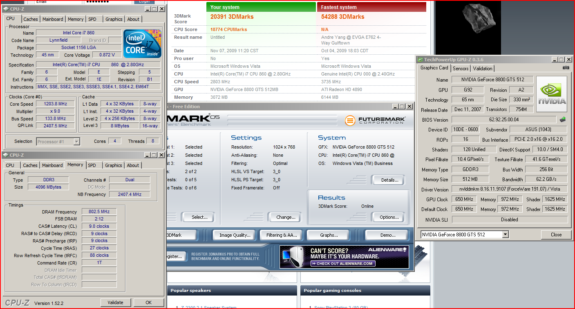The width and height of the screenshot is (575, 309).
Task: Click the BIOS Version field in GPU-Z
Action: click(504, 120)
